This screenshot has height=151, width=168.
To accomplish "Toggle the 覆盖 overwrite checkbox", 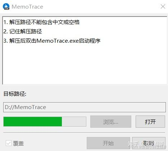I will pos(9,143).
